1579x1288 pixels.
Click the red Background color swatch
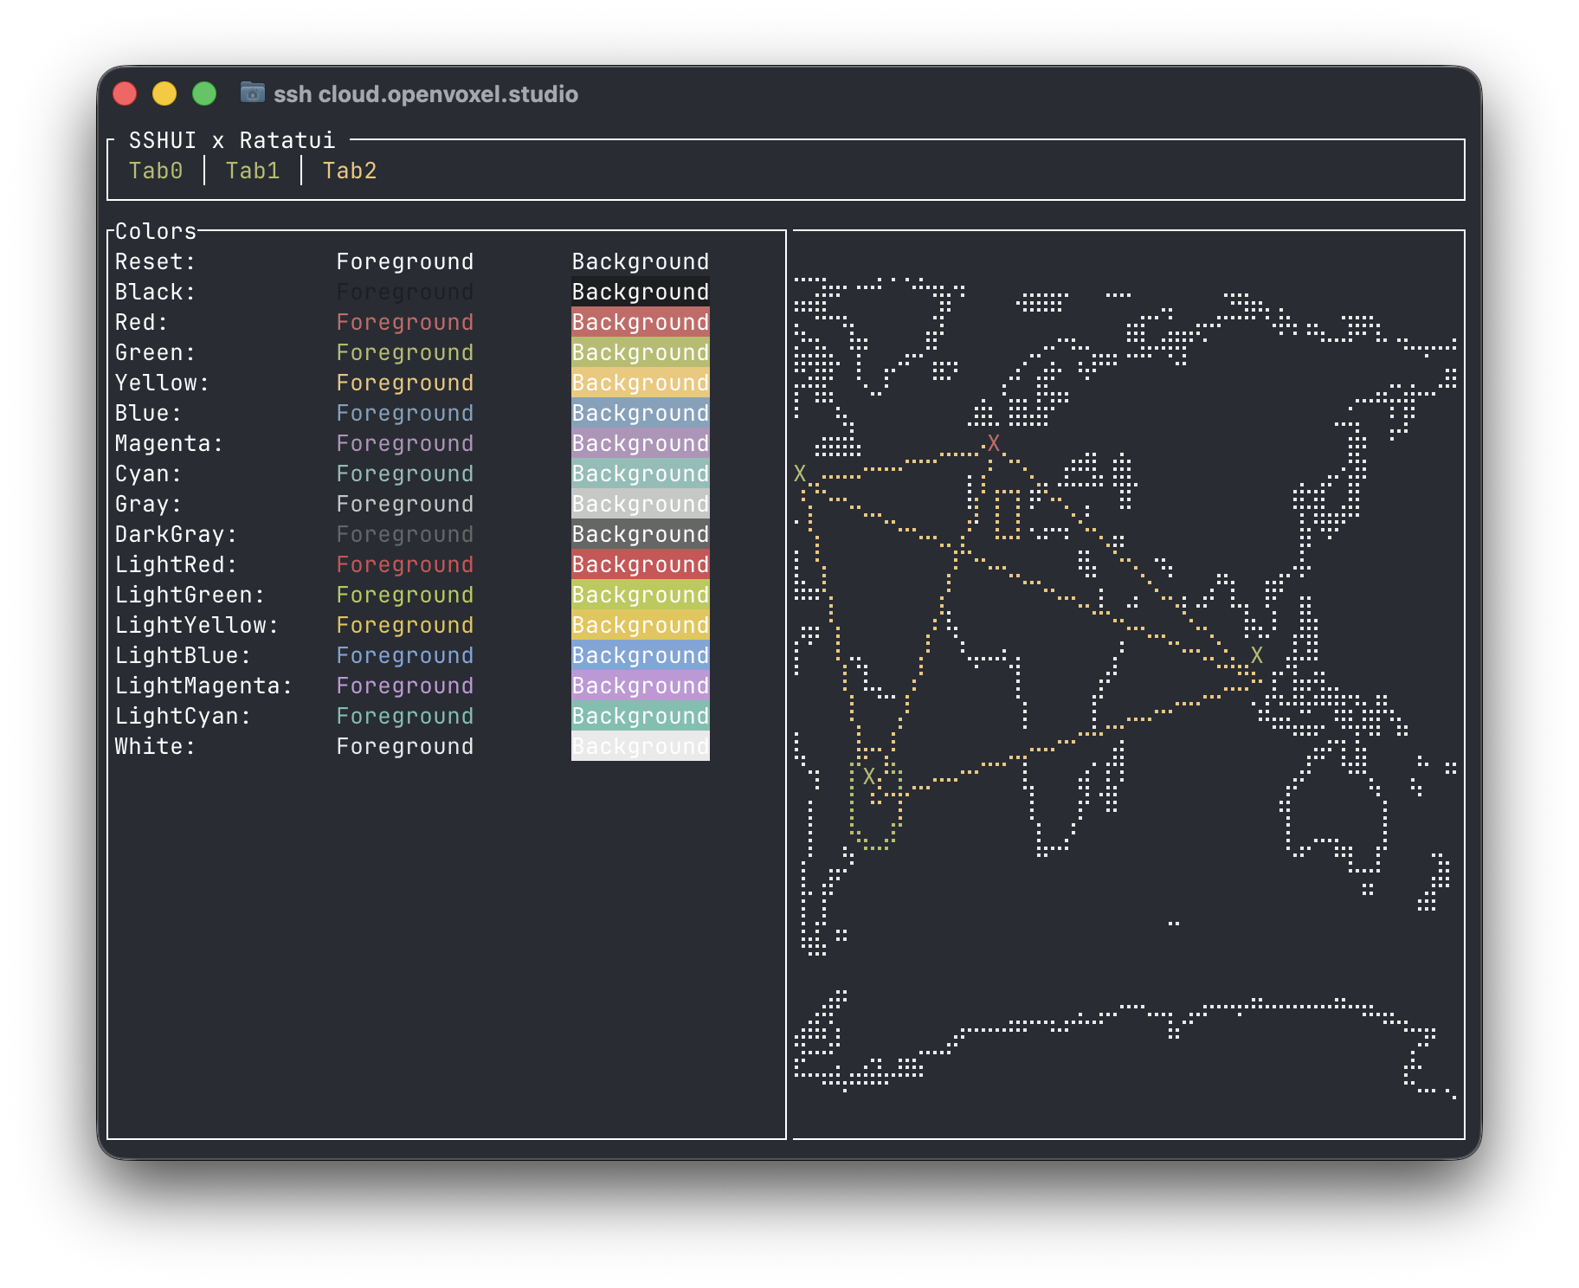point(640,322)
